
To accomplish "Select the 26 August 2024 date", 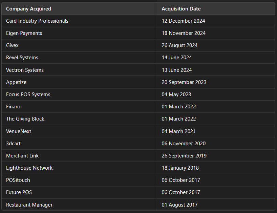I will tap(179, 45).
